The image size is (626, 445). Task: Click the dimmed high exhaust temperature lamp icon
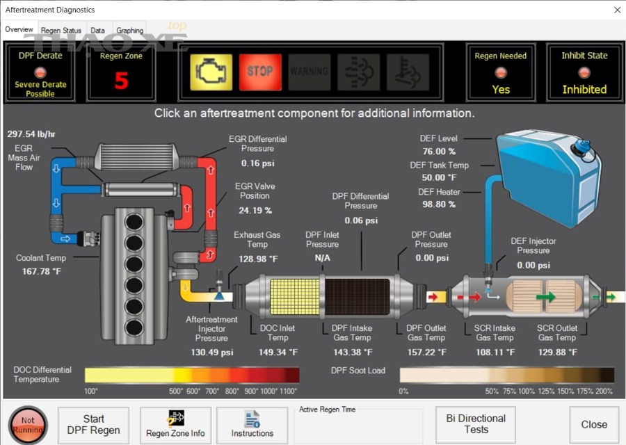408,72
